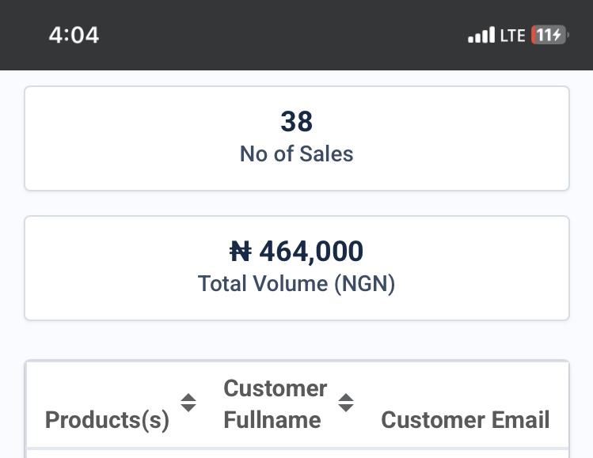This screenshot has height=458, width=593.
Task: Toggle sort order on Products(s) column
Action: [x=188, y=403]
